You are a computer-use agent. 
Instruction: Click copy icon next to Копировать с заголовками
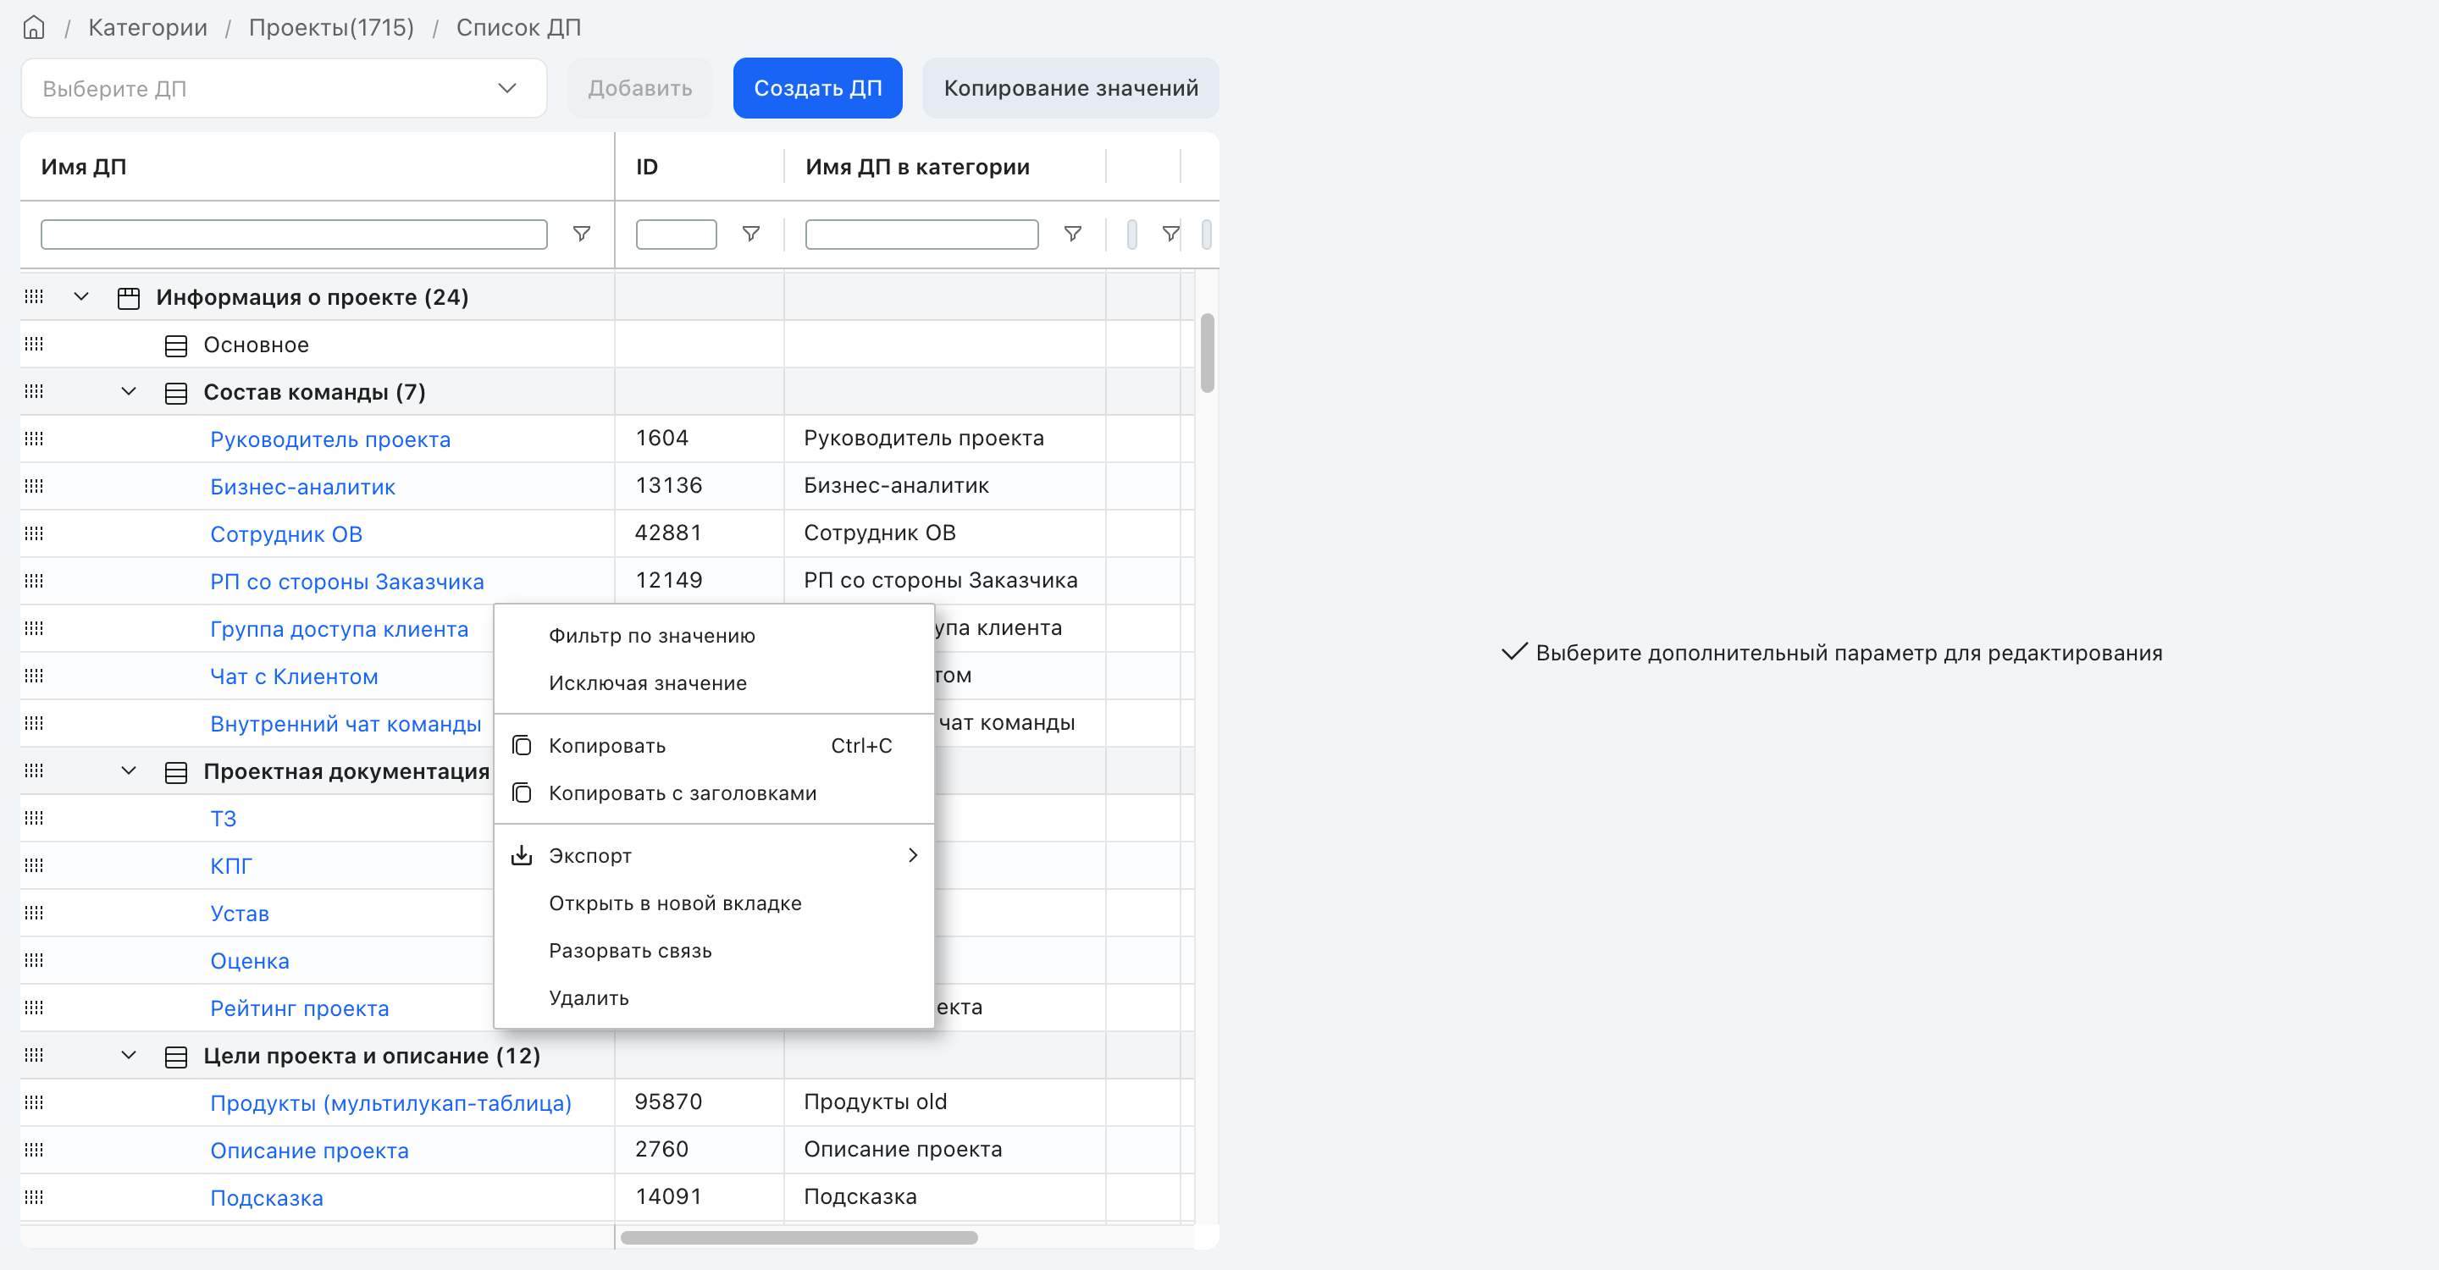(522, 793)
